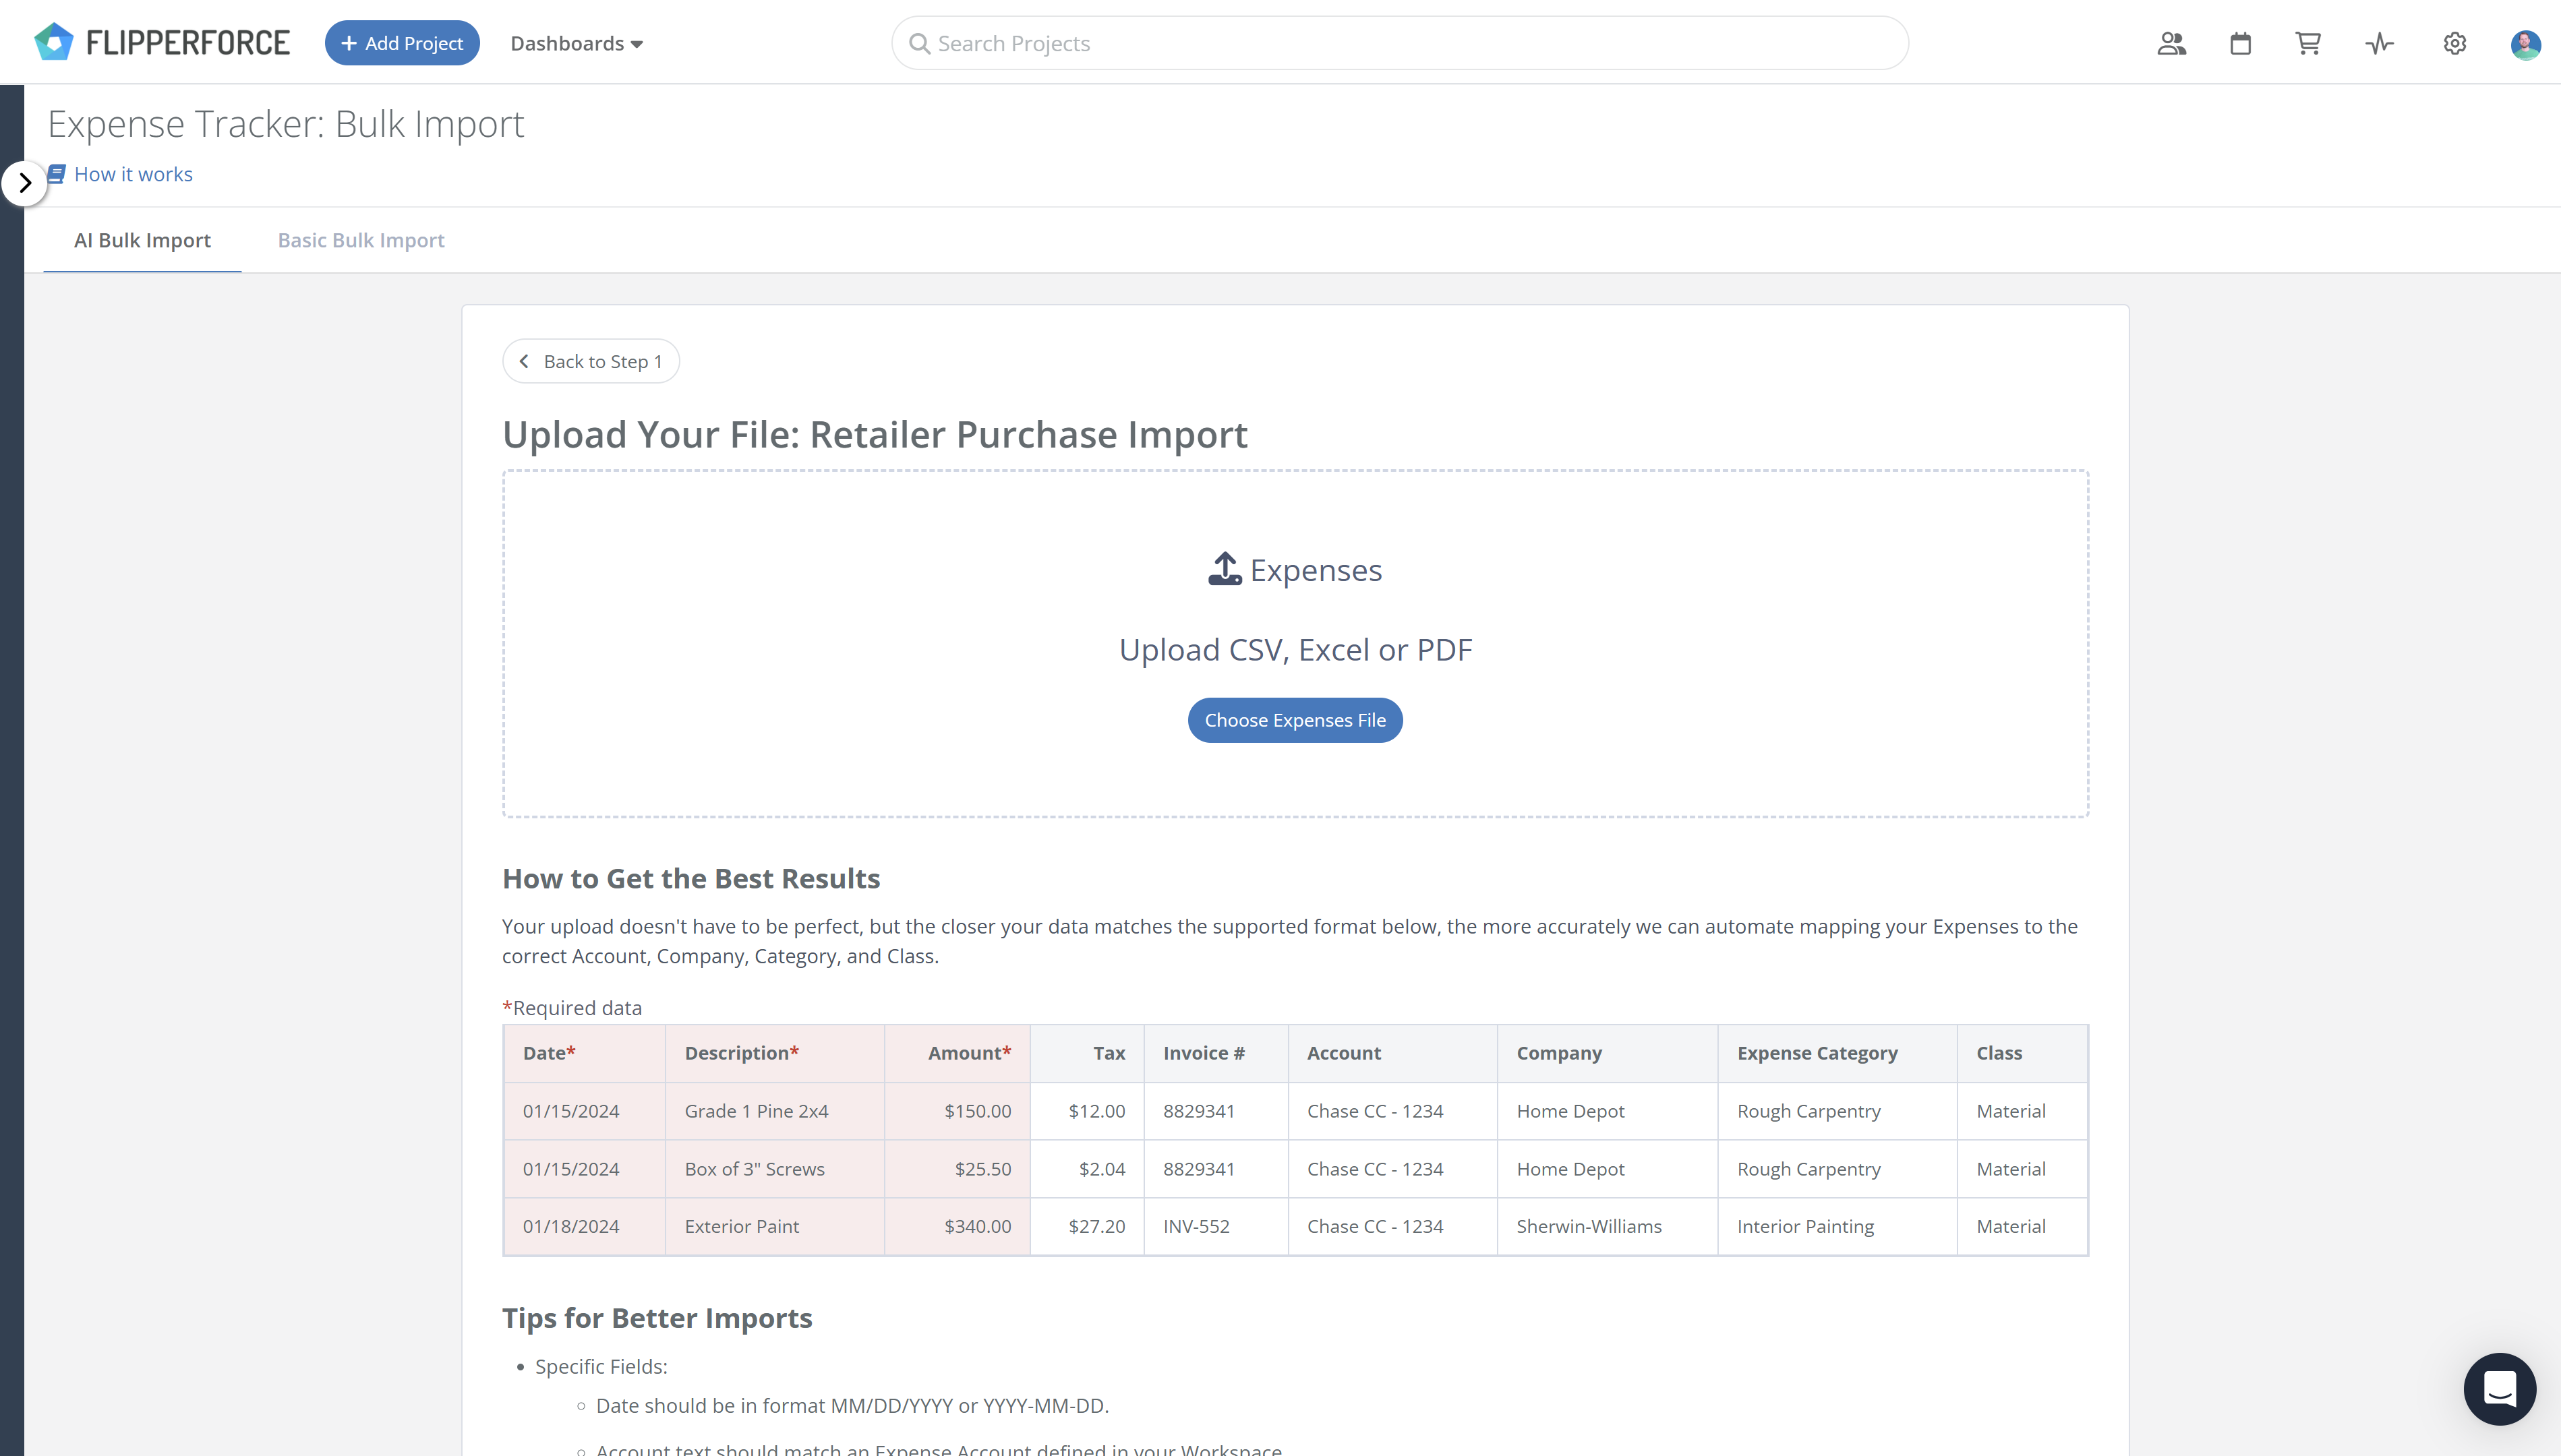Select the AI Bulk Import tab
The height and width of the screenshot is (1456, 2561).
pos(142,240)
